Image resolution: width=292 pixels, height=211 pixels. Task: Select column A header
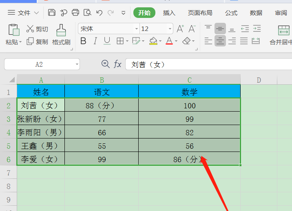click(41, 80)
